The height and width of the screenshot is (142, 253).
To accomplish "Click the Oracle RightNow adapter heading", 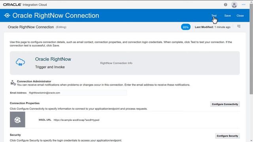I will point(53,59).
